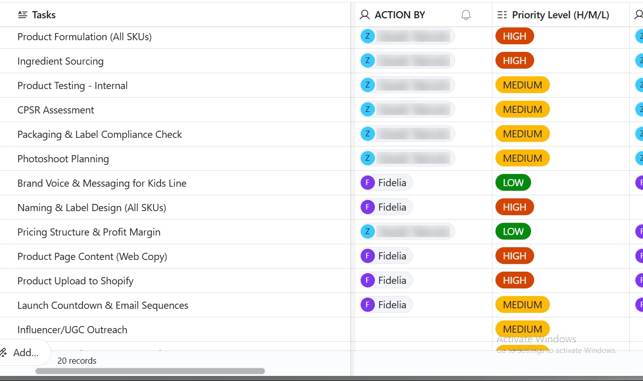Click Naming & Label Design (All SKUs) task
Image resolution: width=643 pixels, height=381 pixels.
[92, 208]
